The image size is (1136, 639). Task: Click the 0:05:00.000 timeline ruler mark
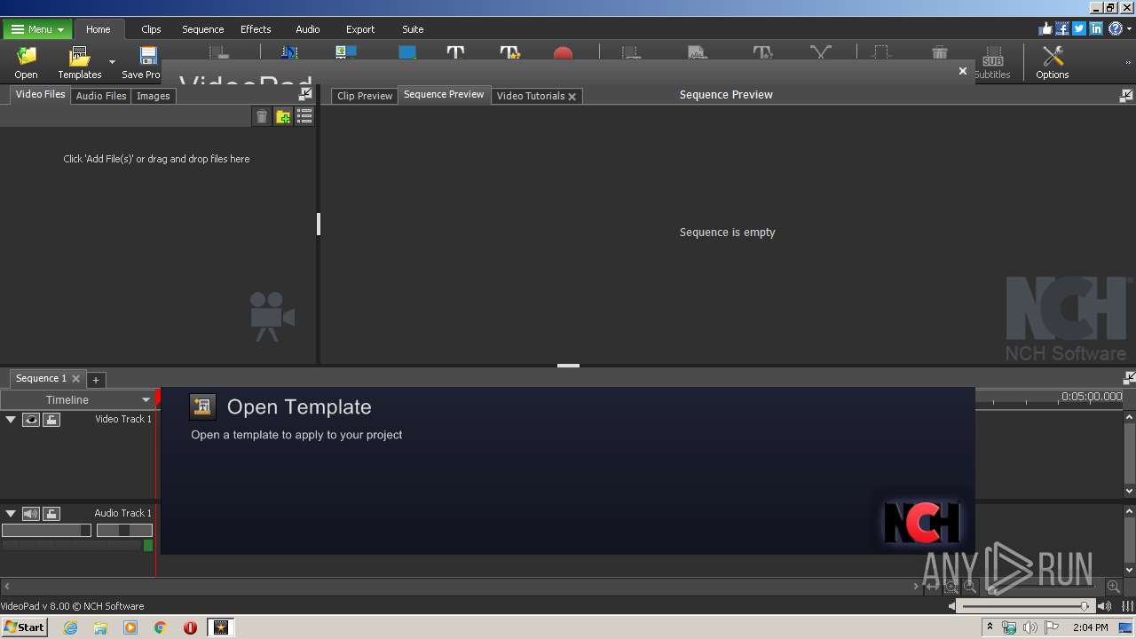coord(1092,396)
